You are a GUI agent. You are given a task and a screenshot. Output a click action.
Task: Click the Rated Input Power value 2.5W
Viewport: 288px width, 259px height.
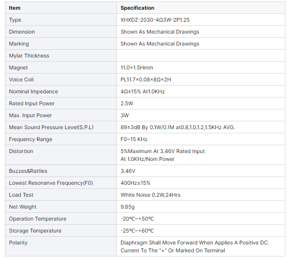[x=126, y=103]
